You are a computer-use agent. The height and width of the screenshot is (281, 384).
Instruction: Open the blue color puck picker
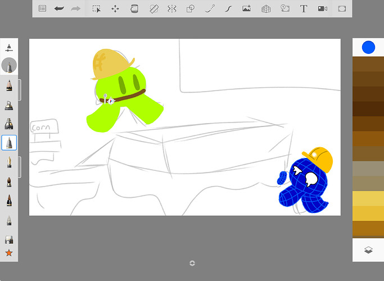coord(368,47)
